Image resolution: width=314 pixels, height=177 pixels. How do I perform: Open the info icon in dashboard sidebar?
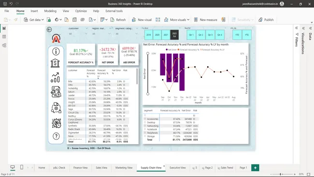click(x=56, y=52)
